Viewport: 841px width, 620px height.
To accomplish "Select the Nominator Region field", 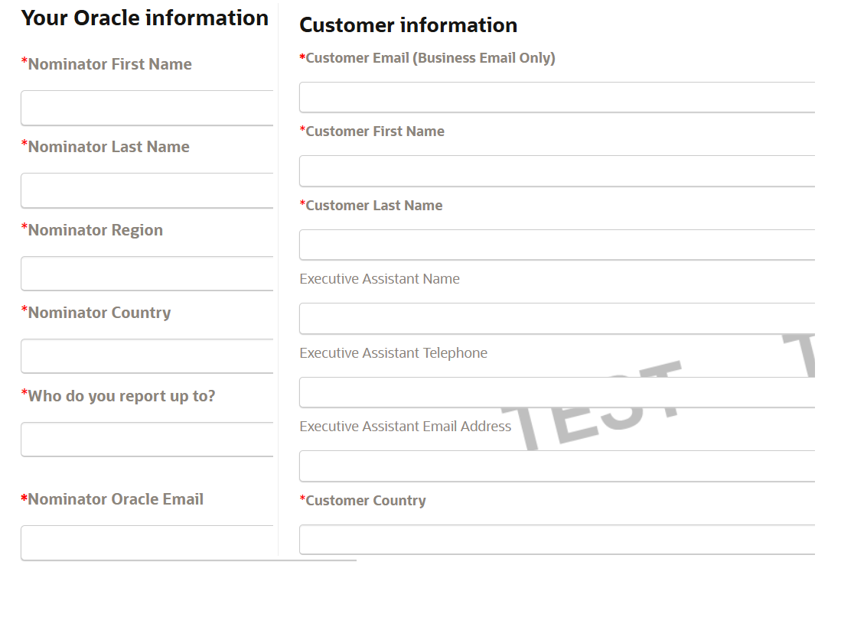I will 147,274.
